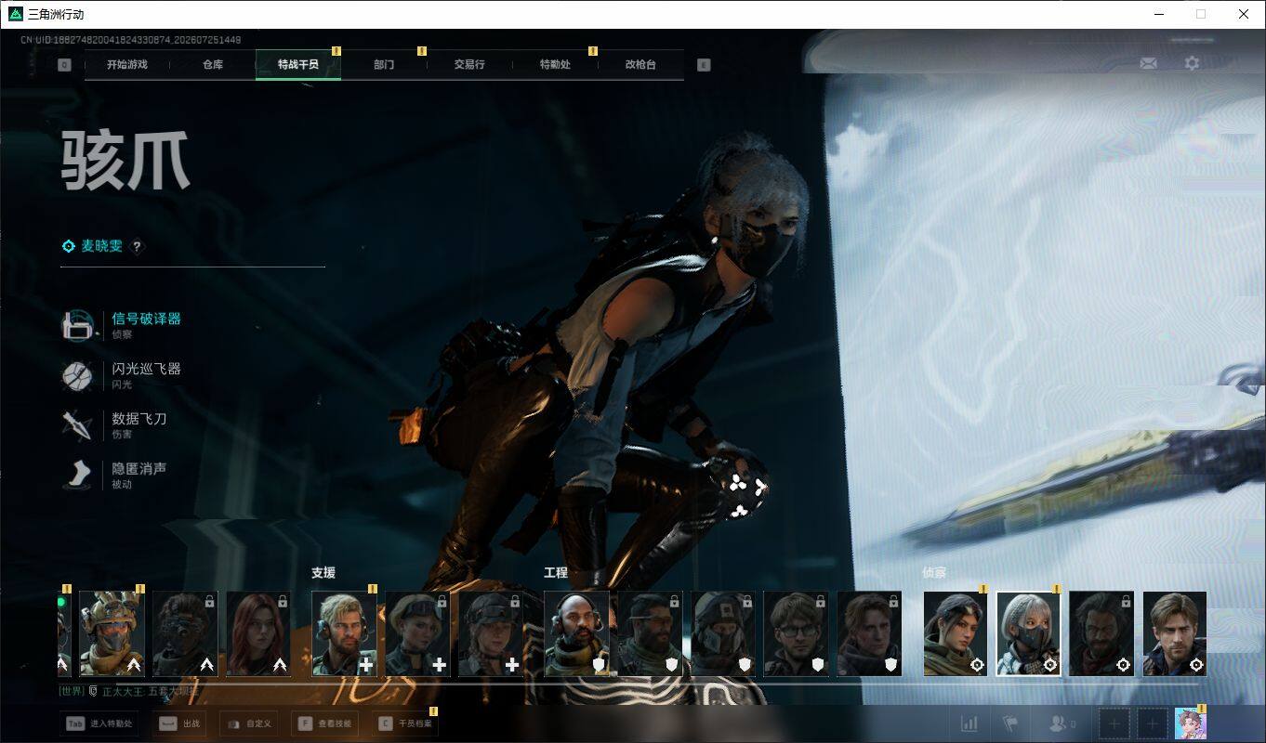The width and height of the screenshot is (1266, 743).
Task: Open the player avatar portrait
Action: click(1191, 723)
